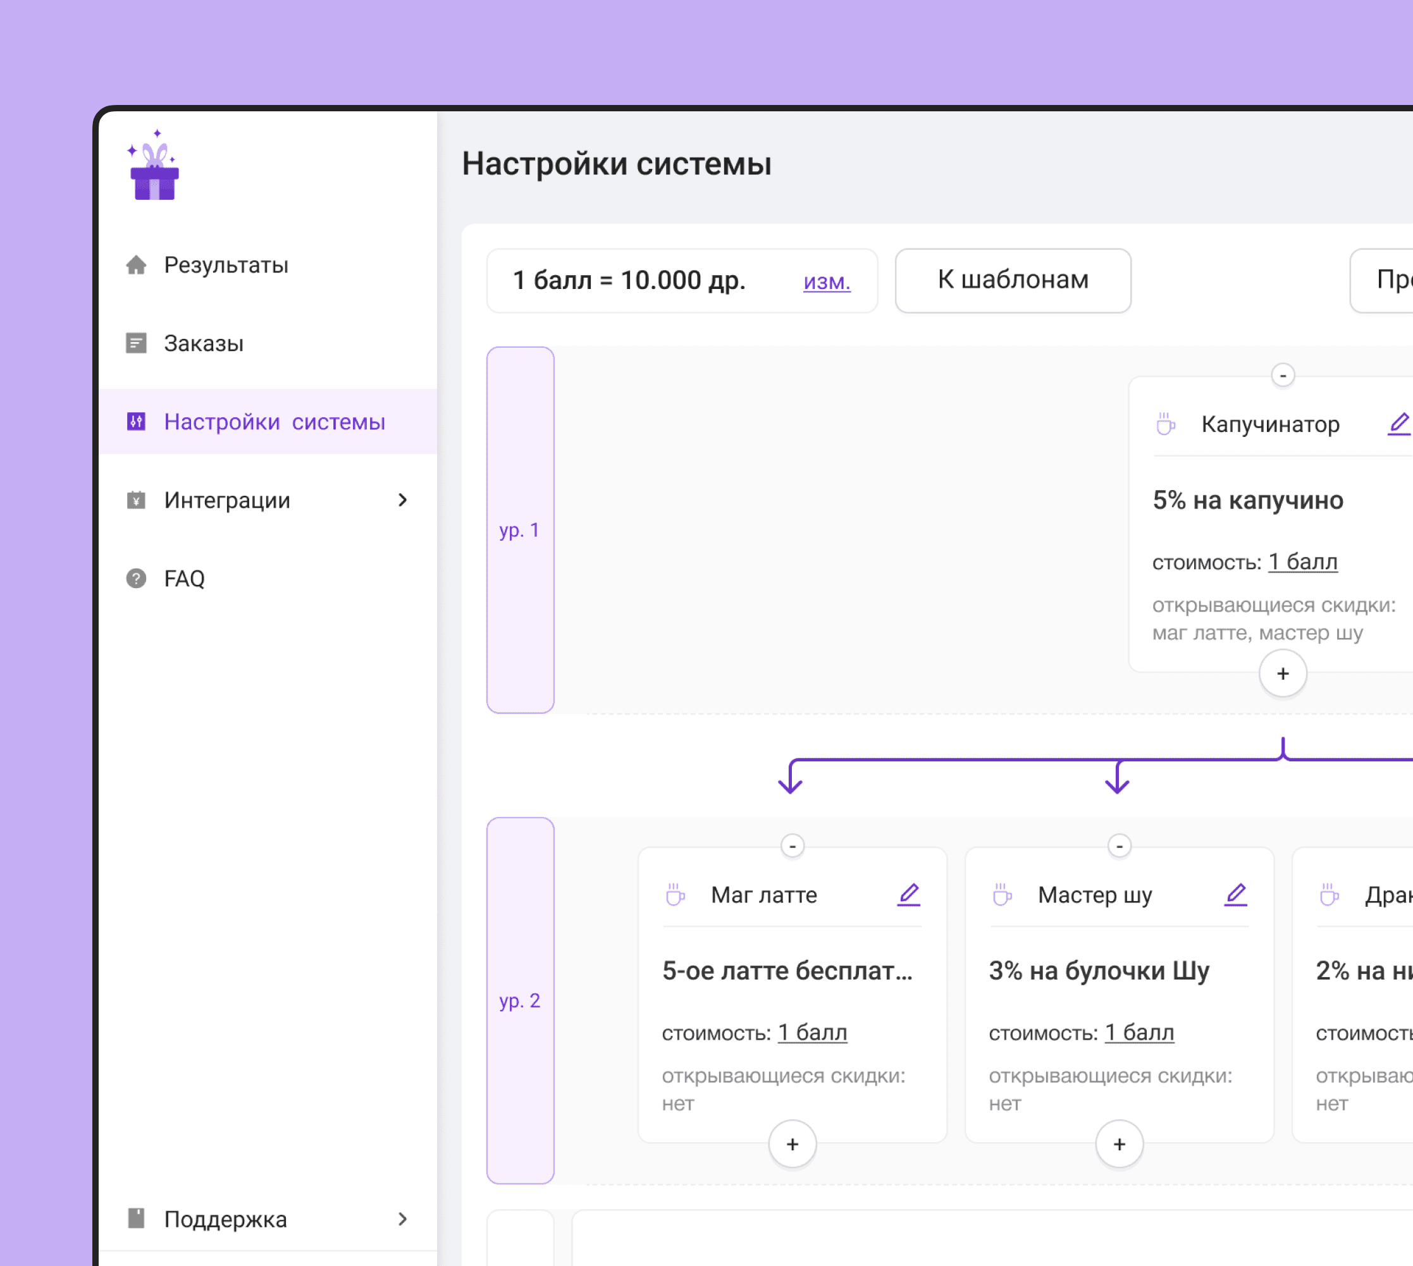Open the Заказы menu item
This screenshot has height=1266, width=1413.
(x=203, y=343)
